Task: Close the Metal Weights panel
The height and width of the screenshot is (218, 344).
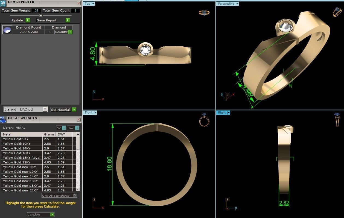Action: (x=79, y=120)
